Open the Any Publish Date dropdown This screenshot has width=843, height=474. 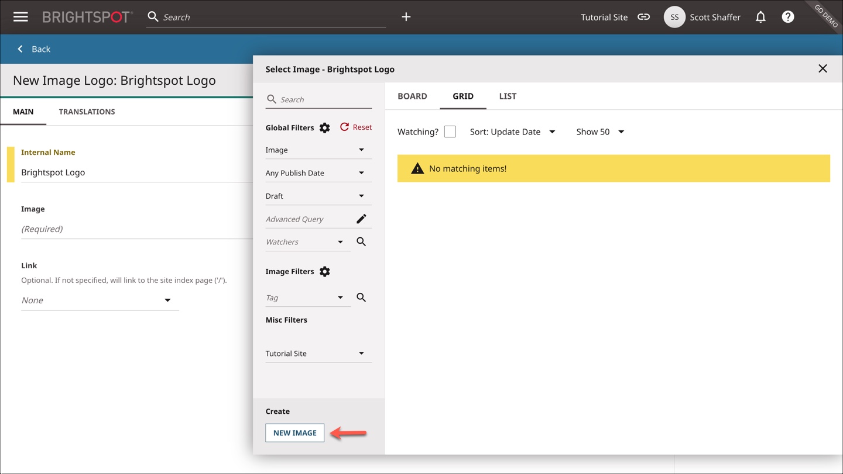[318, 173]
